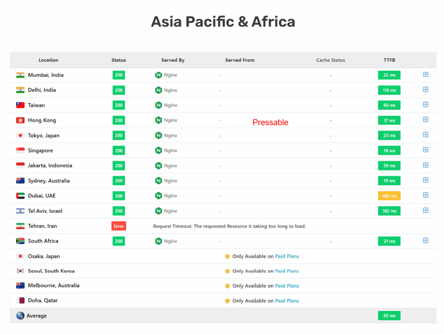Screen dimensions: 444x334
Task: Expand details for Tel Aviv, Israel
Action: pyautogui.click(x=425, y=210)
